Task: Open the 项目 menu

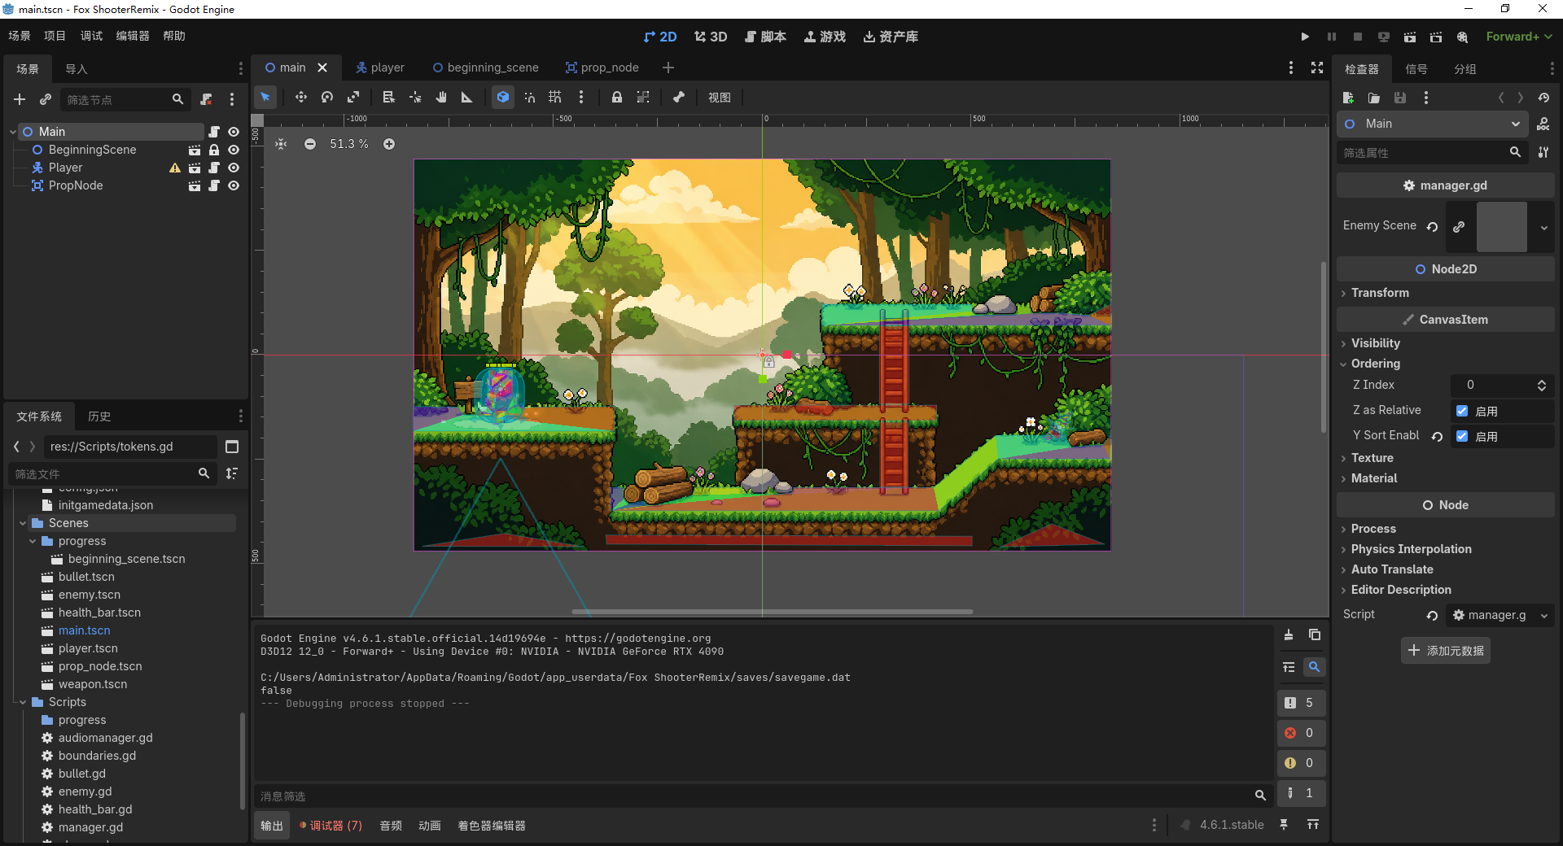Action: tap(55, 36)
